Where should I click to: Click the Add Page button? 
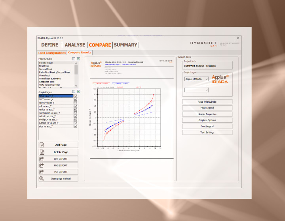pos(58,145)
